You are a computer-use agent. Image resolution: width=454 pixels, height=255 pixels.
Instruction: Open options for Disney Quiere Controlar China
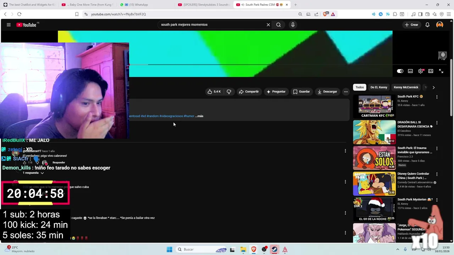click(x=437, y=175)
